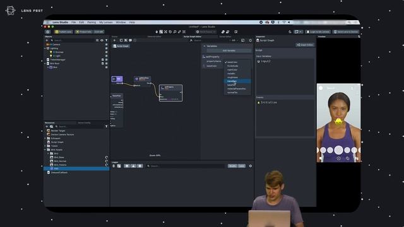Select the Device Camera Texture resource
Image resolution: width=404 pixels, height=227 pixels.
(62, 134)
